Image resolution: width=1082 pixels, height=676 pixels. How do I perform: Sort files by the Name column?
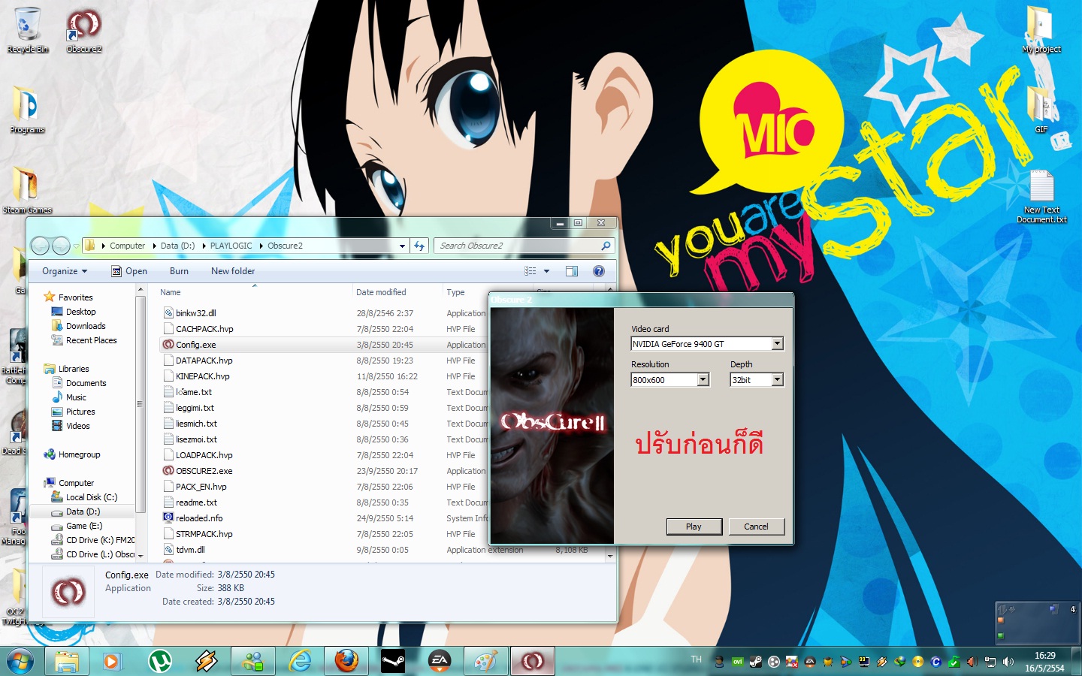click(255, 292)
